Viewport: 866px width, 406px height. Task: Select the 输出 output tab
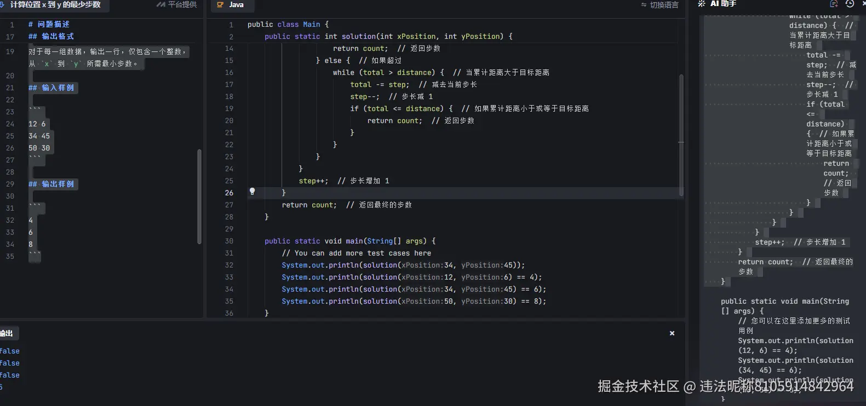[x=7, y=333]
